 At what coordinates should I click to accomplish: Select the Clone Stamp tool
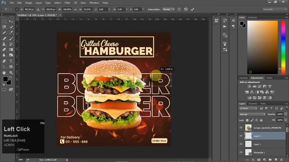click(4, 44)
